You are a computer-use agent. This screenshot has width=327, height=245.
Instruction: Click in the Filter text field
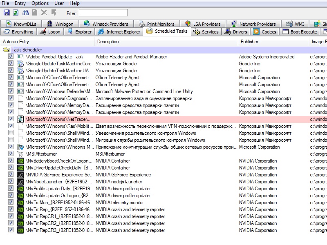tap(103, 13)
